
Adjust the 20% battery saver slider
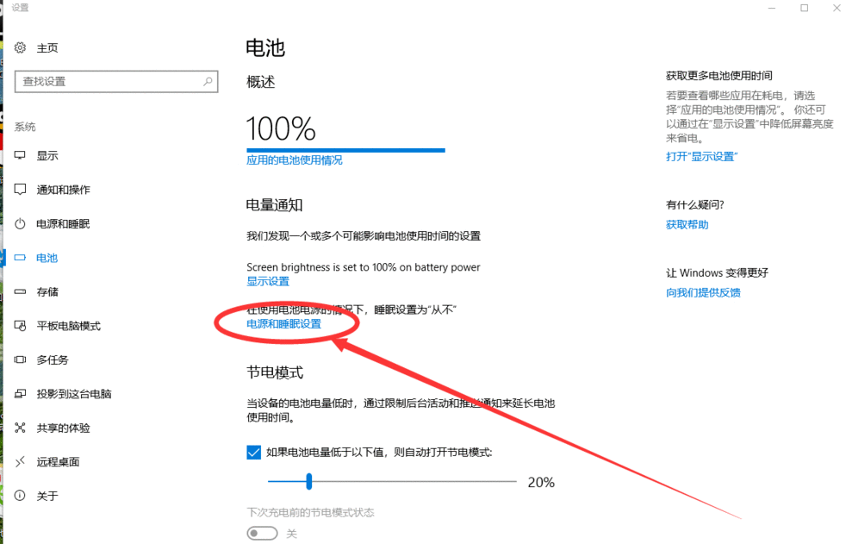pos(308,482)
